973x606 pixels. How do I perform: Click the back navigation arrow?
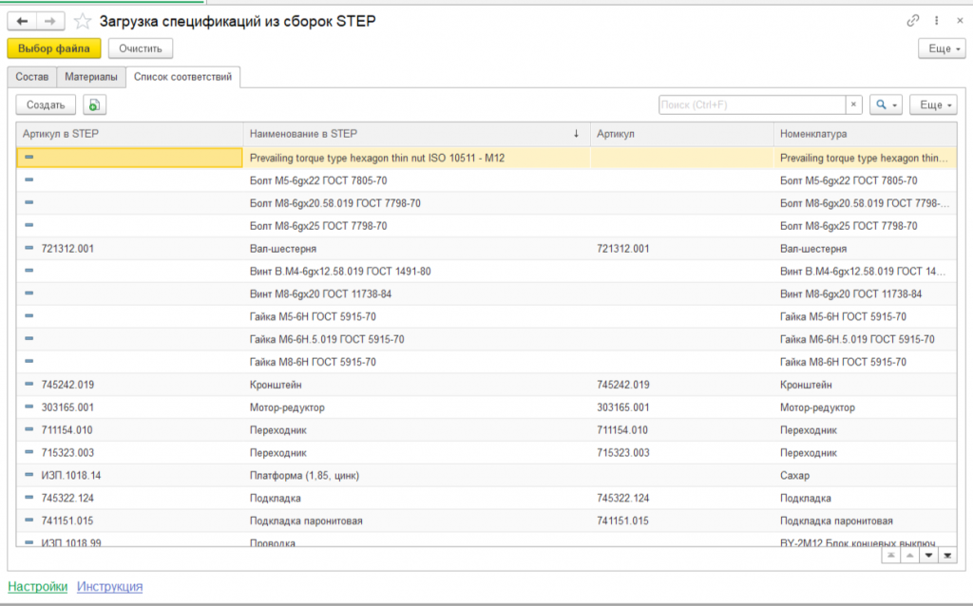point(22,21)
